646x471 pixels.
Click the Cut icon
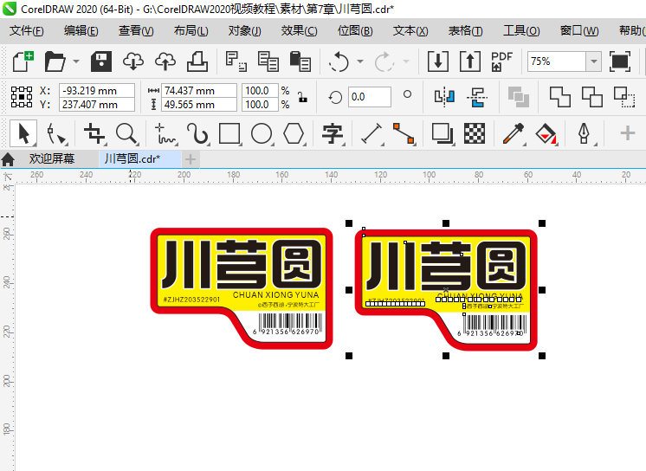[236, 61]
